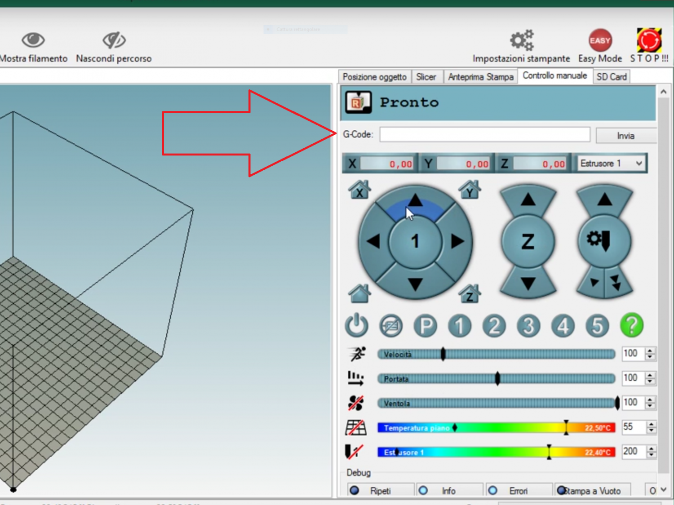Toggle the Info debug option
Image resolution: width=674 pixels, height=505 pixels.
(x=423, y=491)
